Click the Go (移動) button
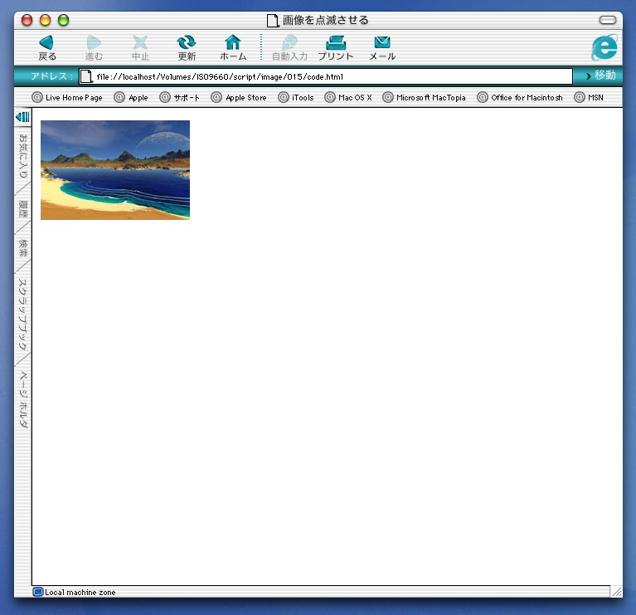This screenshot has width=636, height=615. [x=600, y=76]
